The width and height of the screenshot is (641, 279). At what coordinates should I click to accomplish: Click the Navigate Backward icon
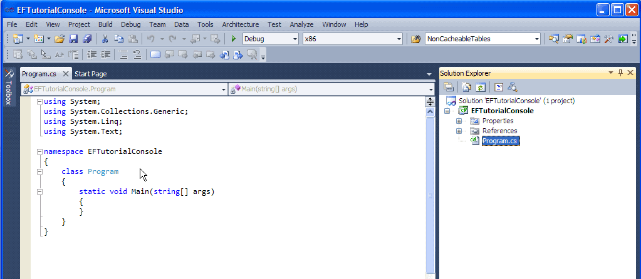(x=195, y=39)
